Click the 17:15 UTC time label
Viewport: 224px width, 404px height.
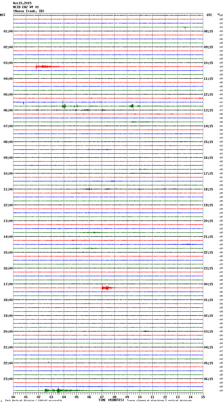pos(208,174)
